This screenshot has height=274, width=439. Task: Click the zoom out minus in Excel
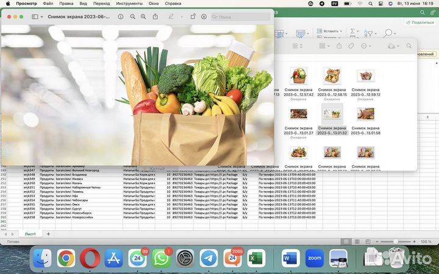coord(377,242)
